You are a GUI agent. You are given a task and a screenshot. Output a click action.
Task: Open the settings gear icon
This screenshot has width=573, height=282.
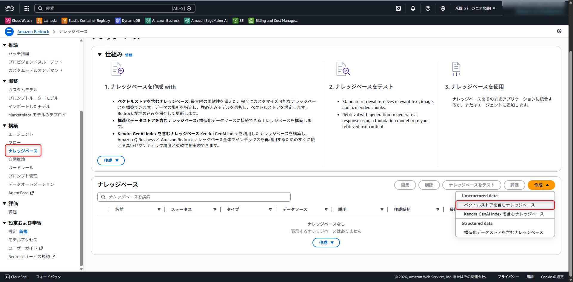(x=443, y=8)
